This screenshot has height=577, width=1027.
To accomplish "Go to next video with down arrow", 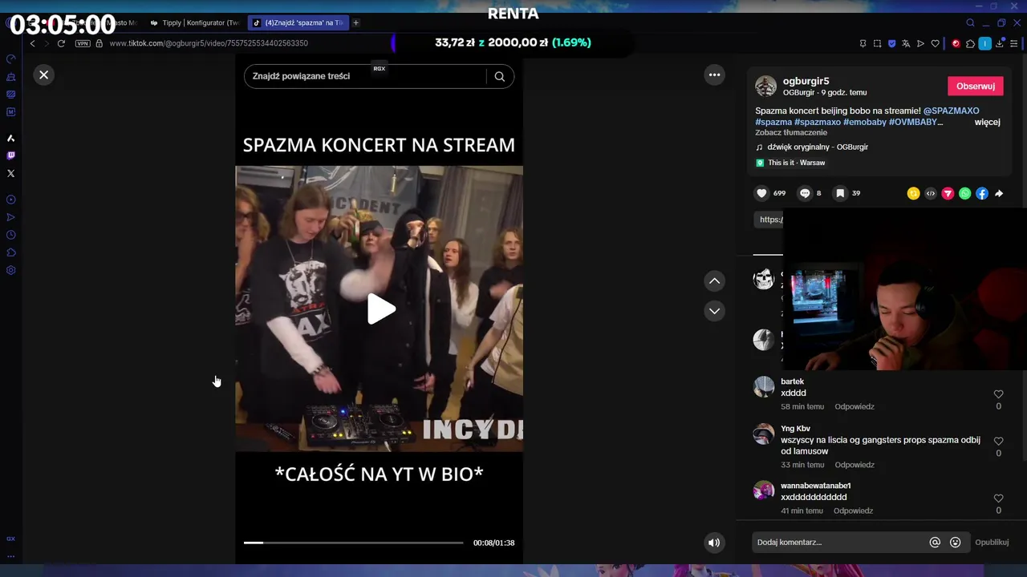I will [x=714, y=311].
